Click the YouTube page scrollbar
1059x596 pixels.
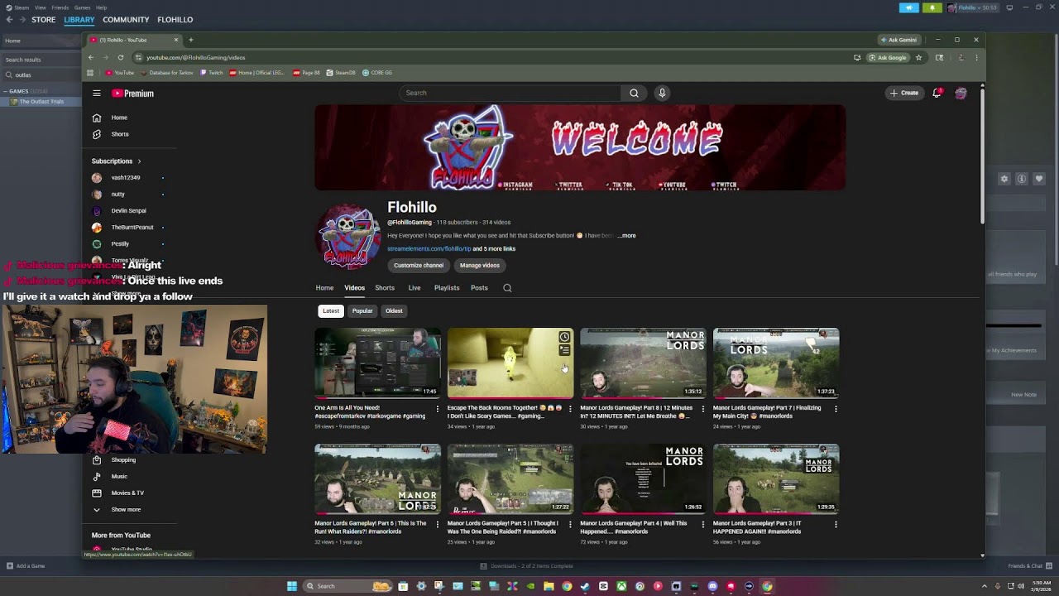click(982, 157)
